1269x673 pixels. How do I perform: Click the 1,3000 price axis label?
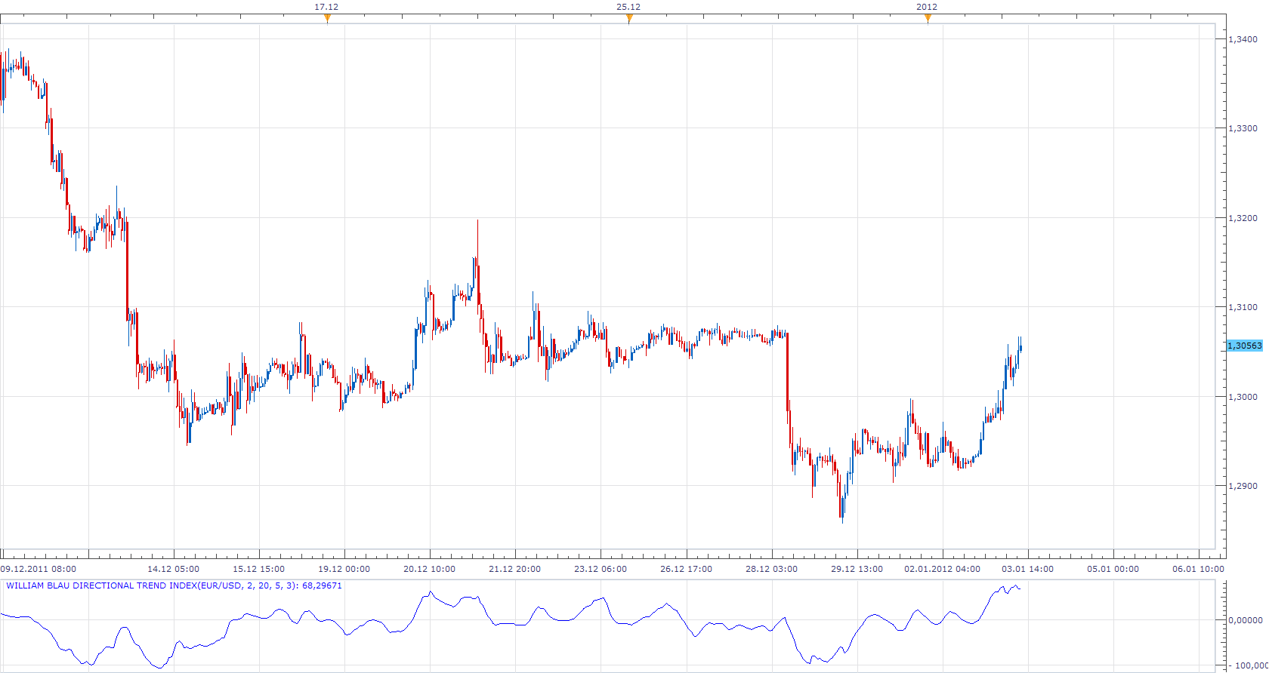pyautogui.click(x=1243, y=397)
